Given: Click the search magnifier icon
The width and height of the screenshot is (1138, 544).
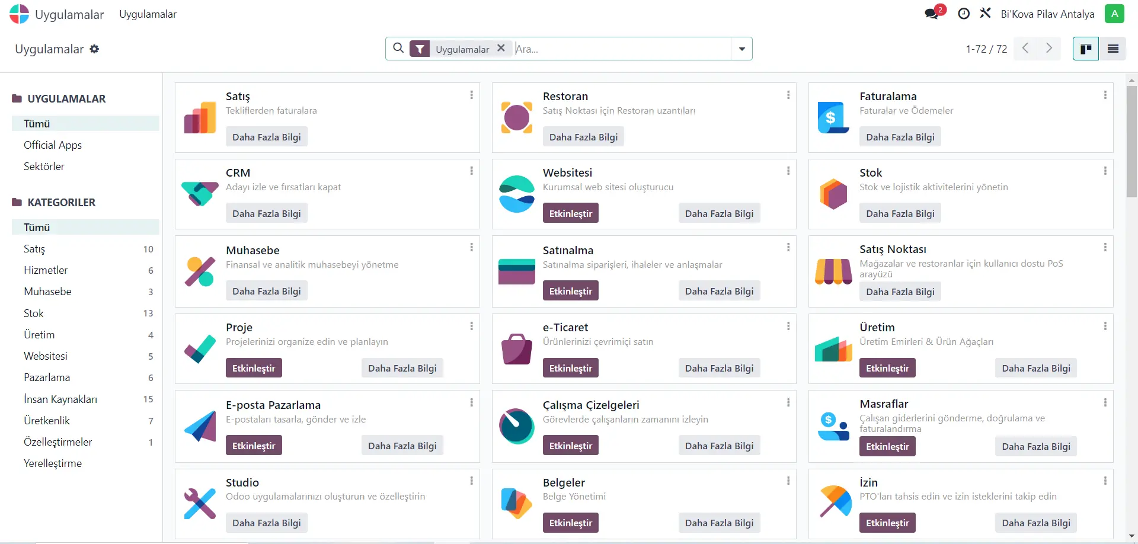Looking at the screenshot, I should pos(398,48).
